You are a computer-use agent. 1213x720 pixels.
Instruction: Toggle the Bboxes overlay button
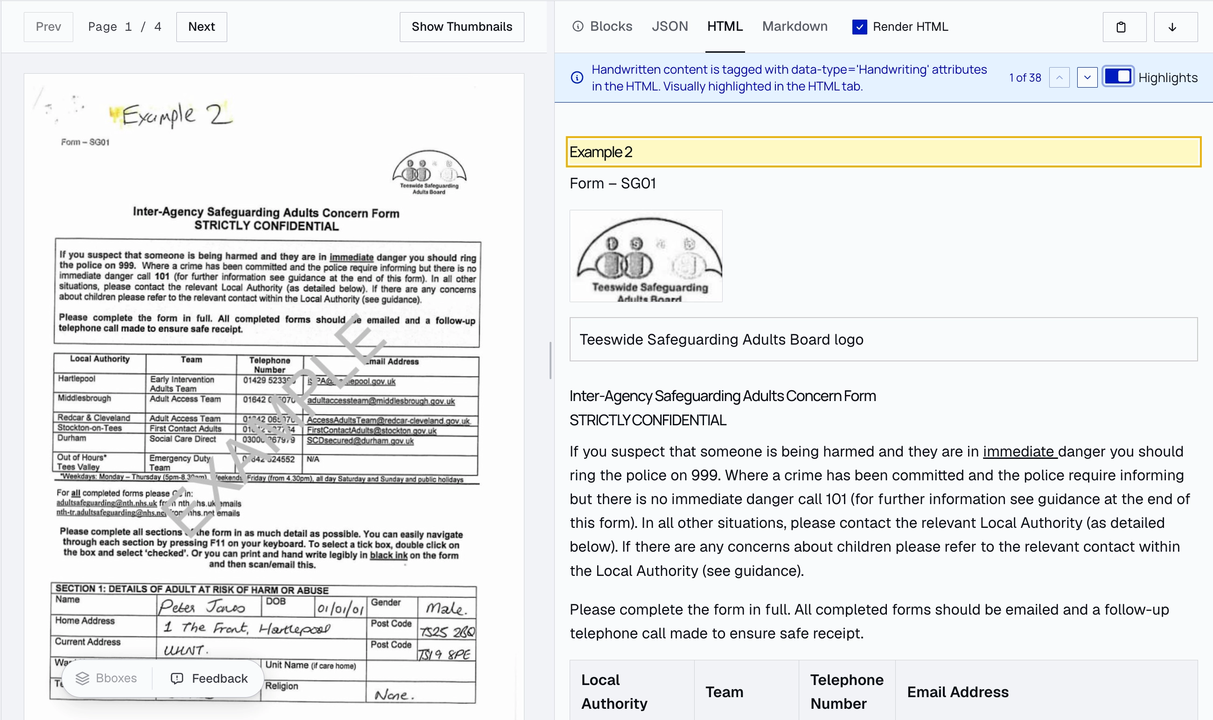click(107, 678)
